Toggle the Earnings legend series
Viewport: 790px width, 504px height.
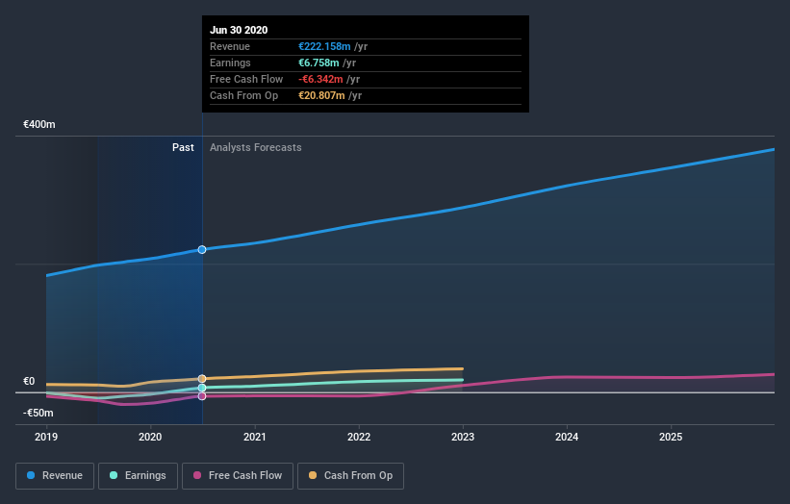(138, 476)
